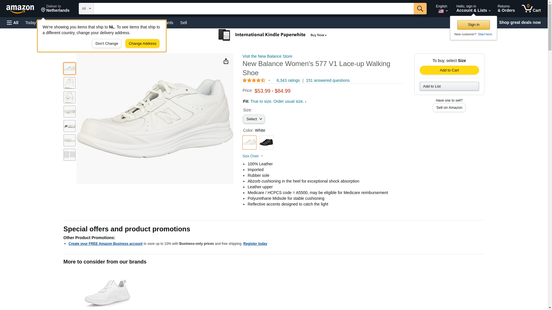The image size is (552, 310).
Task: Click the star rating icons
Action: 254,81
